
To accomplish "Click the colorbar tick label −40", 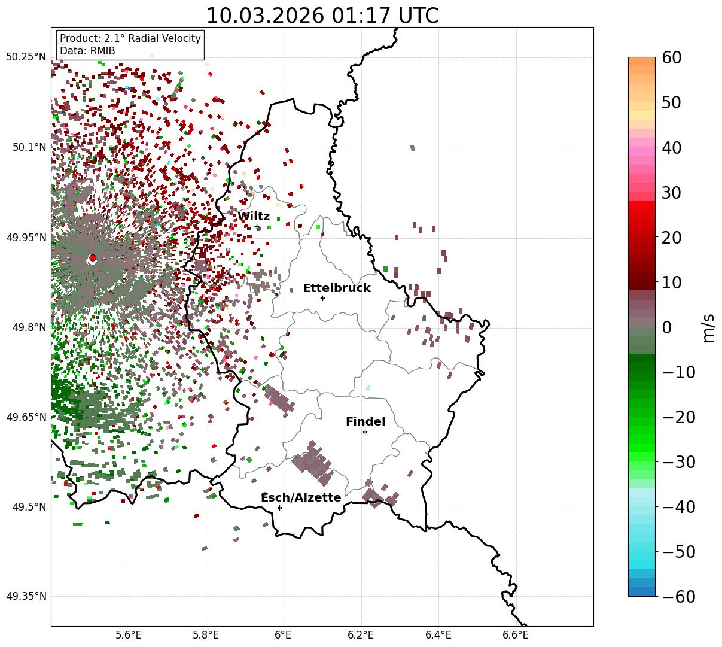I will (679, 507).
